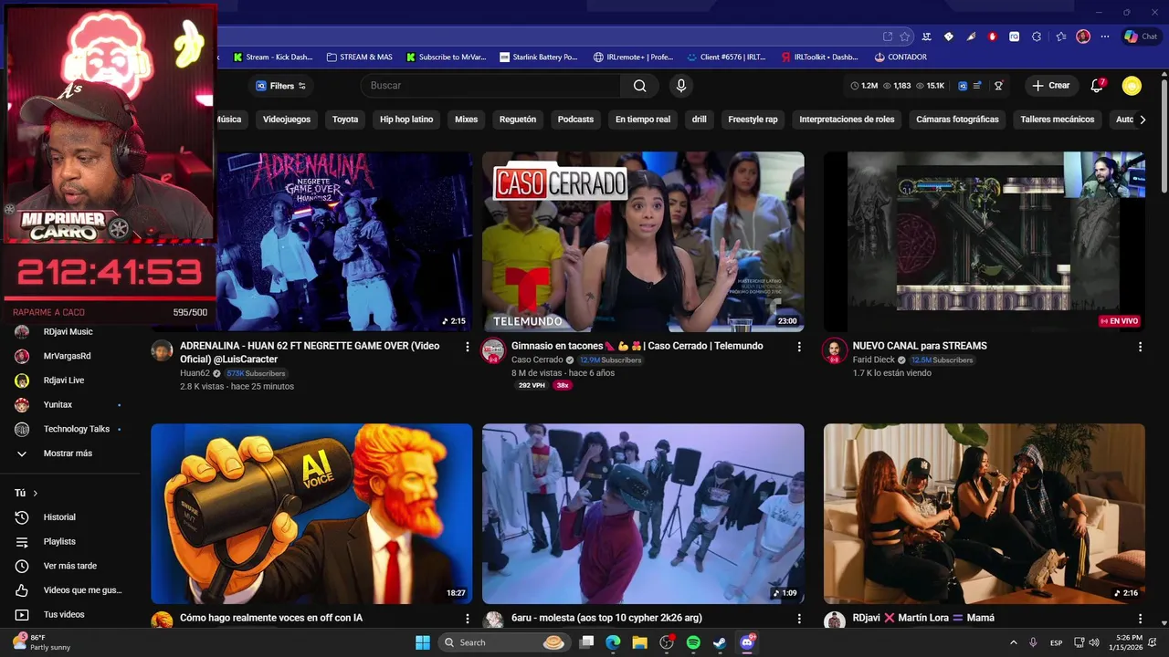The width and height of the screenshot is (1169, 657).
Task: Open options menu for Gimnasio en tacones video
Action: click(799, 347)
